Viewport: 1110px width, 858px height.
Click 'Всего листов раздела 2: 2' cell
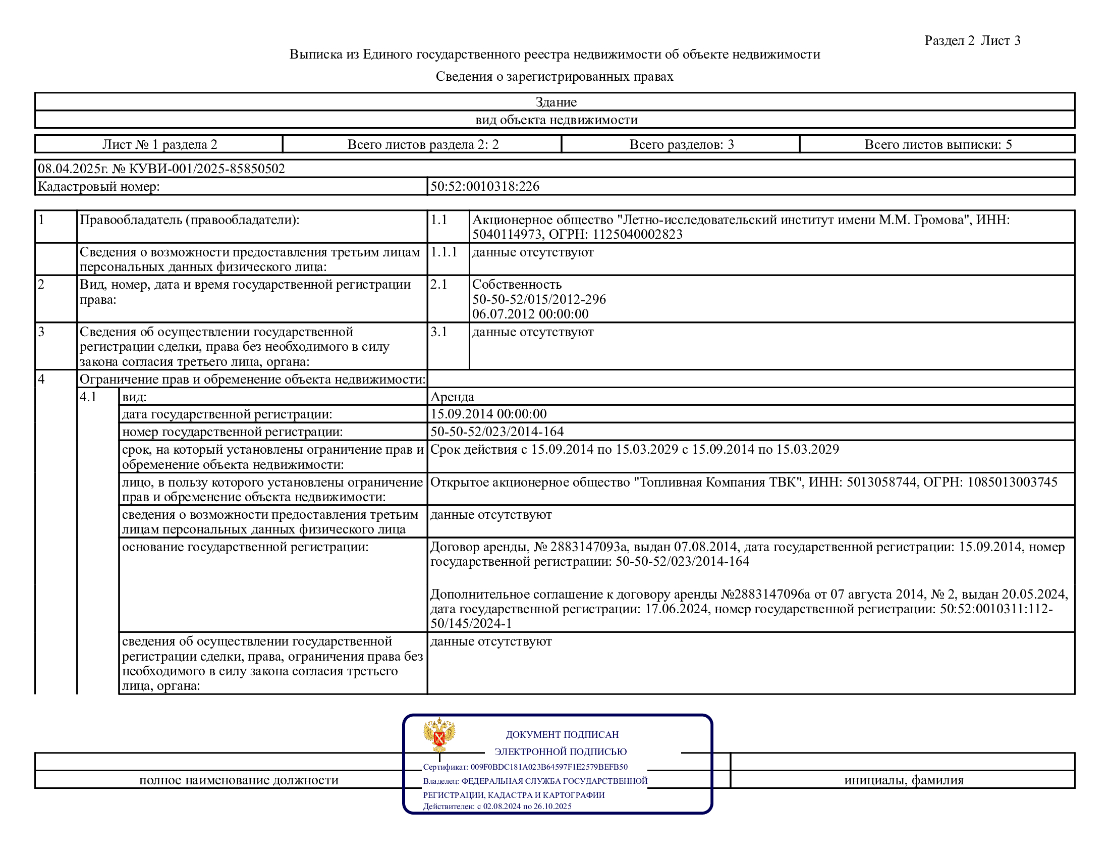(422, 144)
